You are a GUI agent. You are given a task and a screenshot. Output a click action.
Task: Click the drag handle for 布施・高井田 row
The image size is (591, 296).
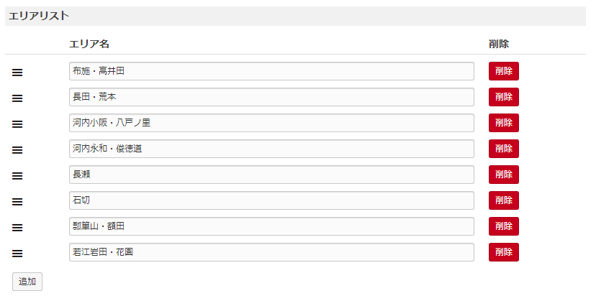(x=17, y=72)
